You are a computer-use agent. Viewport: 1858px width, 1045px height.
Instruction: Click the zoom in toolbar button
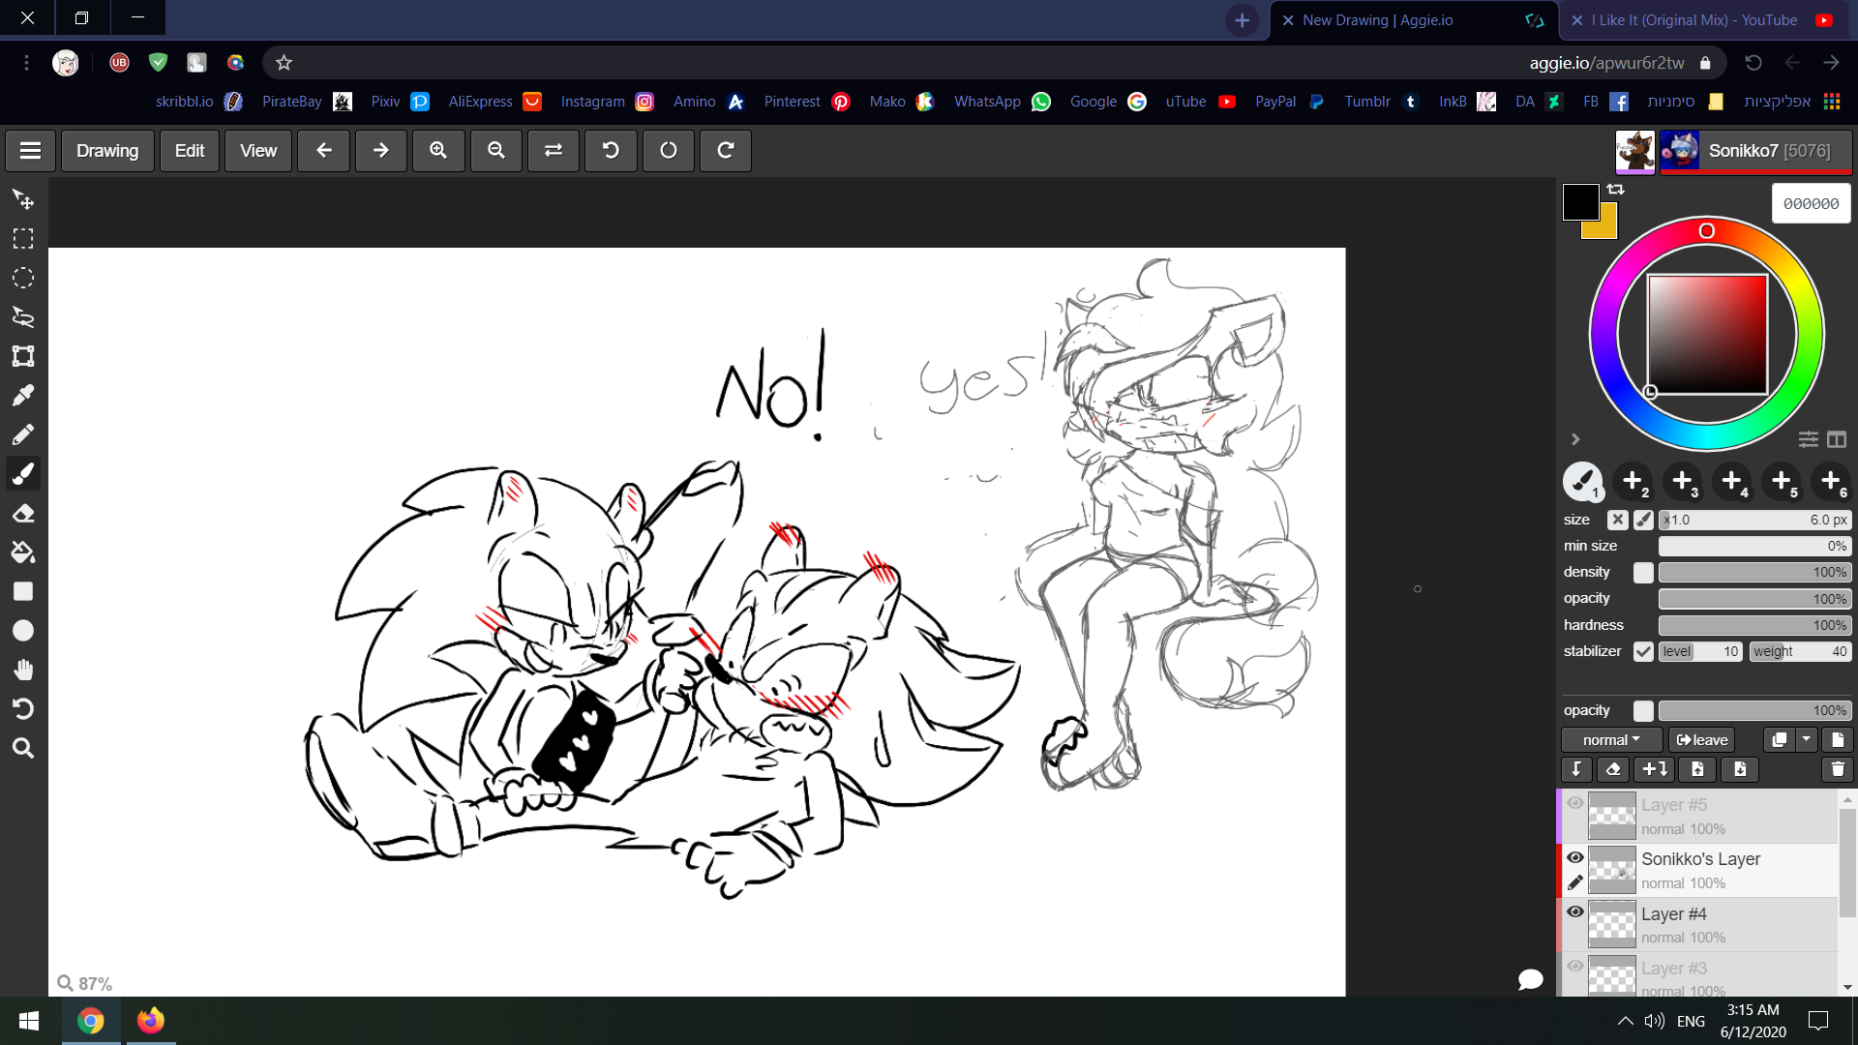coord(438,151)
